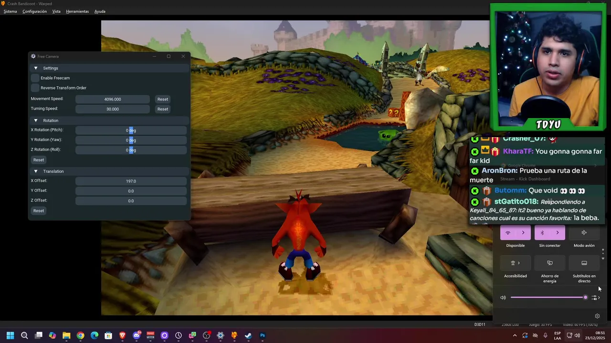The height and width of the screenshot is (343, 611).
Task: Open the Clock app in taskbar
Action: tap(179, 335)
